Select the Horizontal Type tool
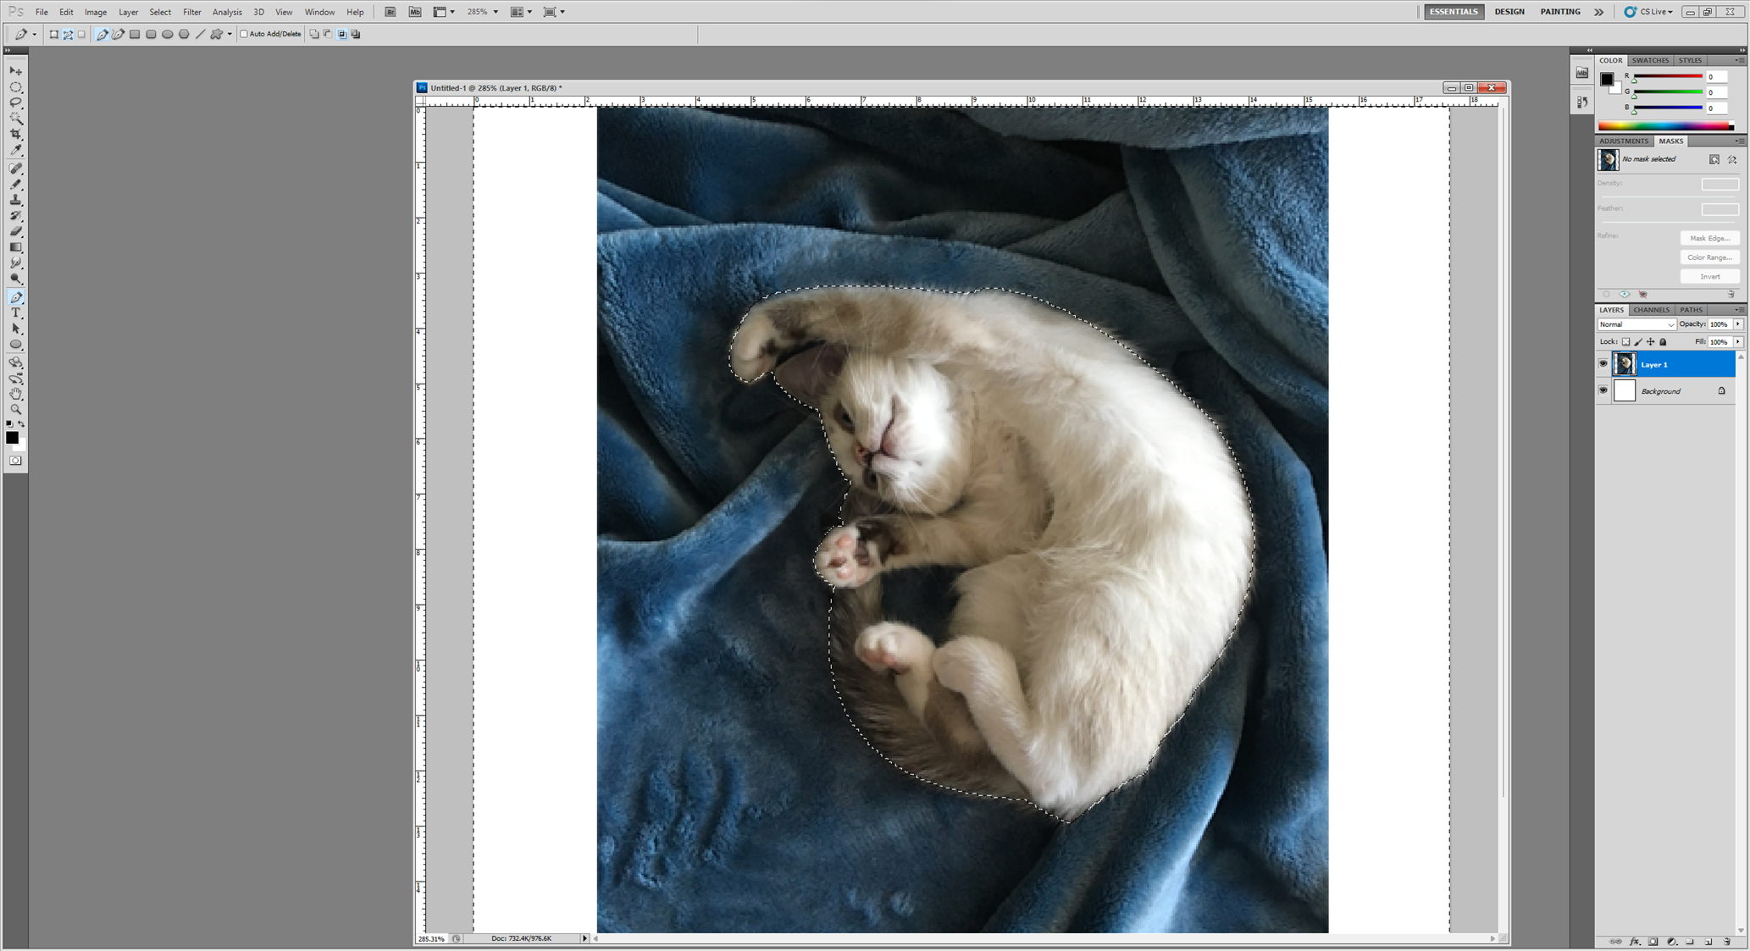The height and width of the screenshot is (951, 1750). (x=16, y=313)
